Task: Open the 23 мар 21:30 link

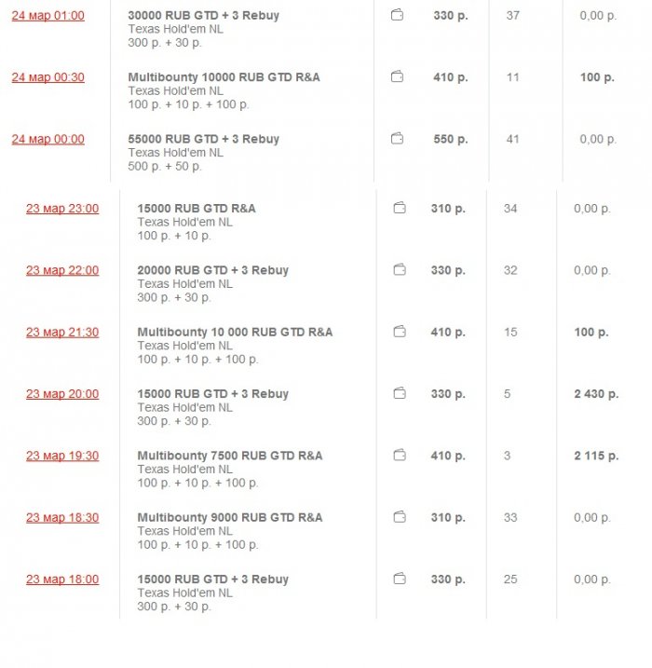Action: pyautogui.click(x=61, y=333)
